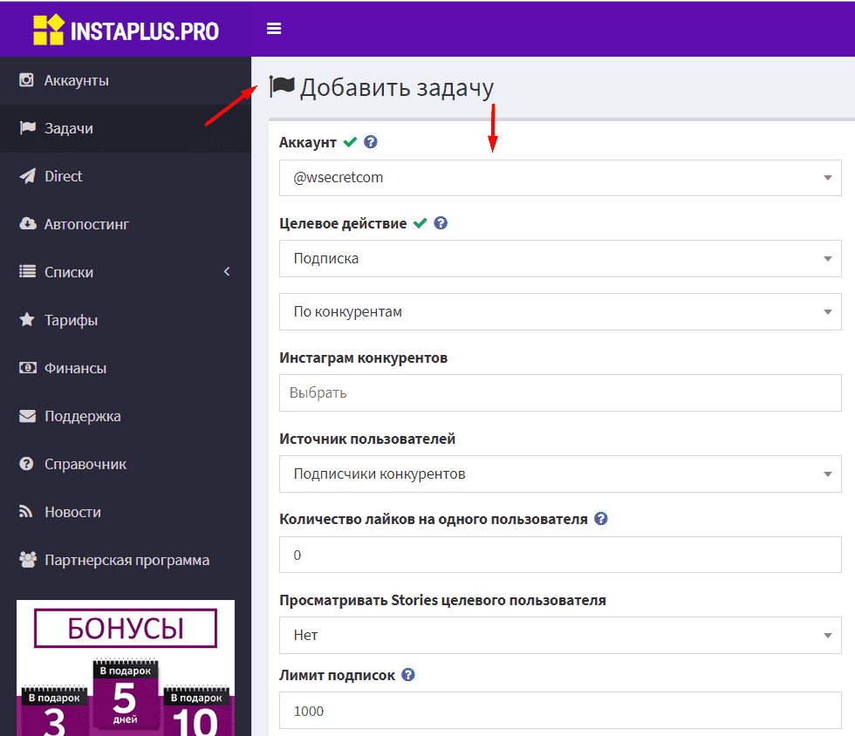Click the Instagram icon beside Аккаунты
The height and width of the screenshot is (736, 855).
click(26, 80)
